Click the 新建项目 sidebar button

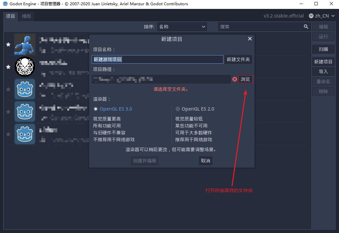[323, 62]
